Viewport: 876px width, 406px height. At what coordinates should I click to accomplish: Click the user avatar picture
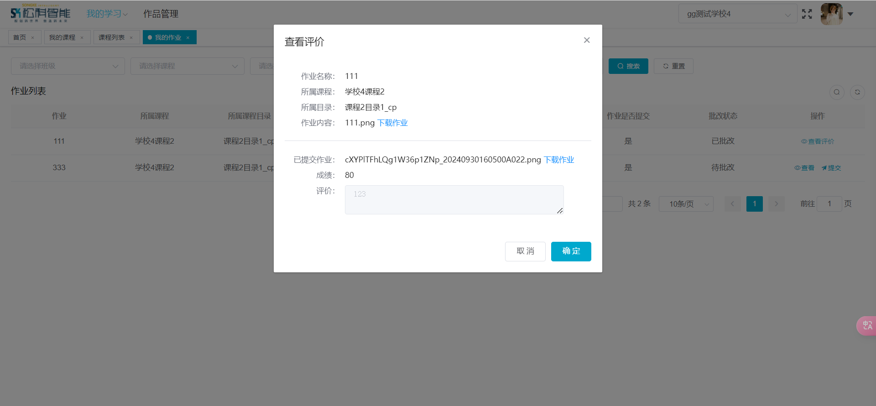[x=831, y=14]
